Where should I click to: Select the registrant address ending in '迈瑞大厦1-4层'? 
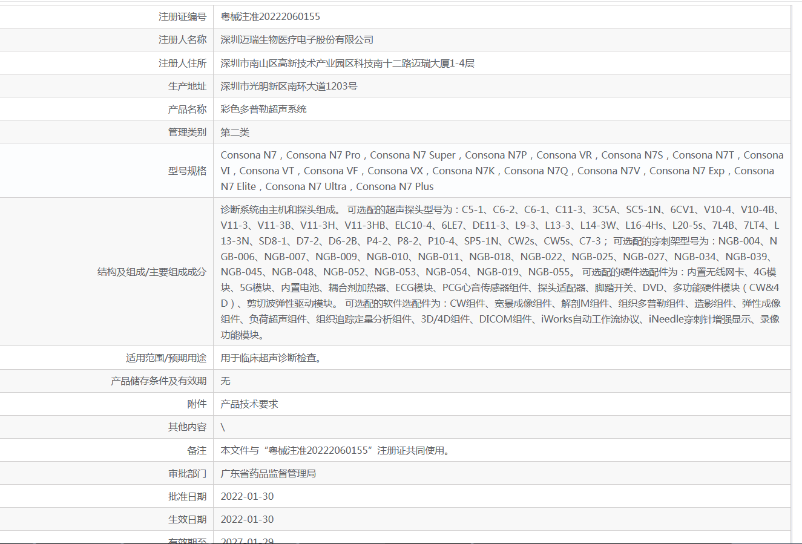[347, 63]
